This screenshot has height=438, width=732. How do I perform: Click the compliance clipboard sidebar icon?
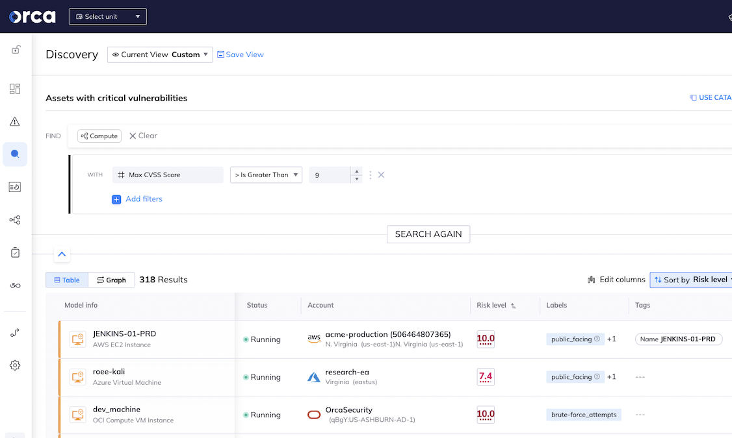pos(15,252)
